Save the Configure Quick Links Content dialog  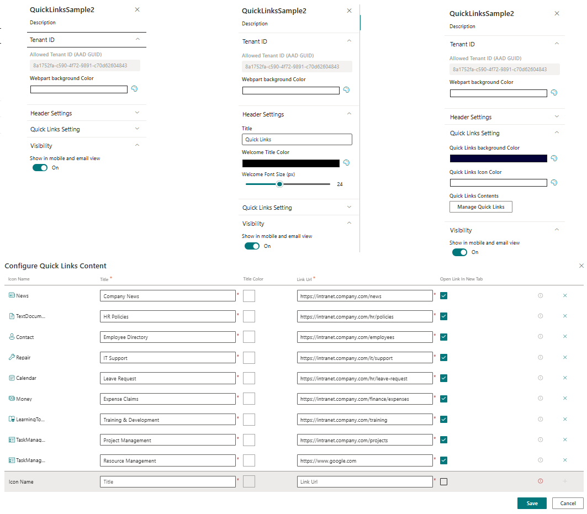[x=532, y=503]
